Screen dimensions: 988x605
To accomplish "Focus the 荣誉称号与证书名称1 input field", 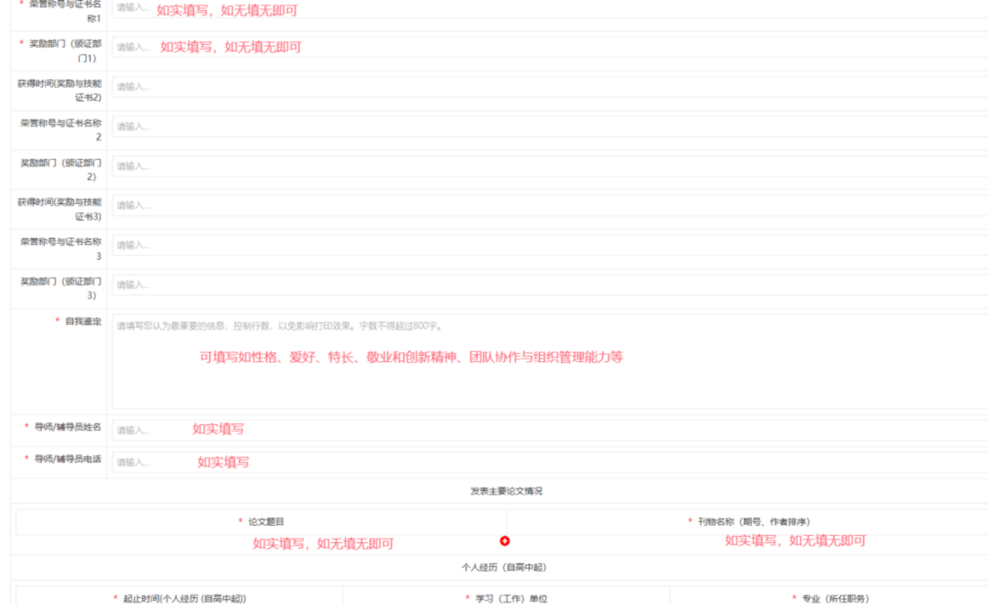I will [550, 8].
